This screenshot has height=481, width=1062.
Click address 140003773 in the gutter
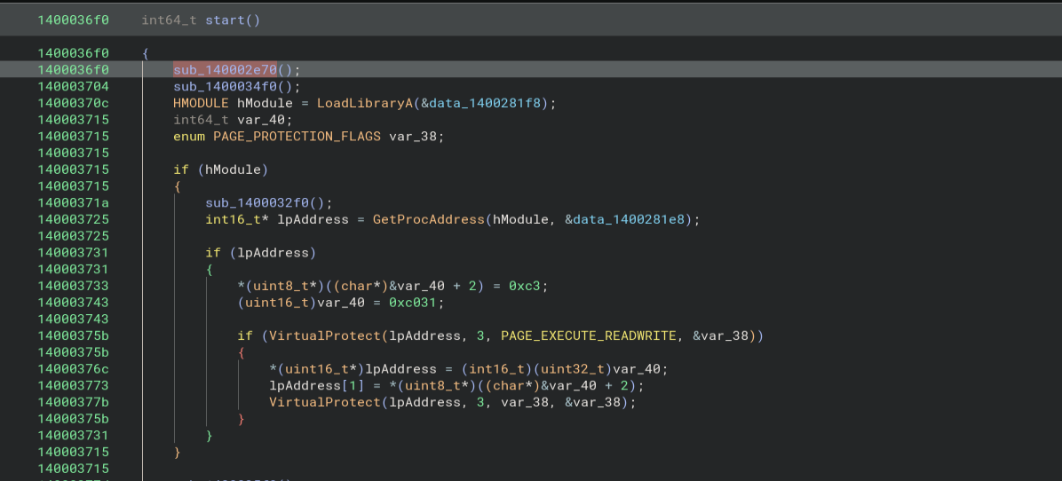[x=73, y=386]
